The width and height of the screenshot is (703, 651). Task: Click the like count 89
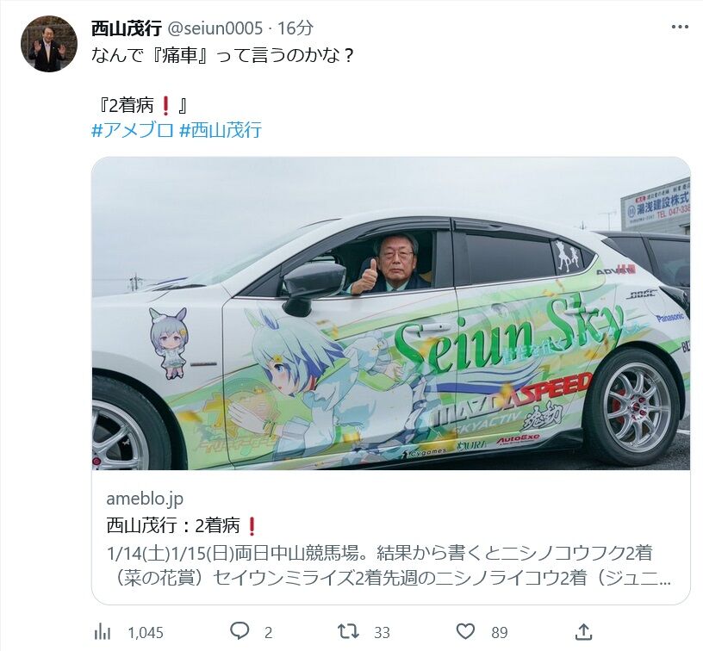(x=500, y=633)
